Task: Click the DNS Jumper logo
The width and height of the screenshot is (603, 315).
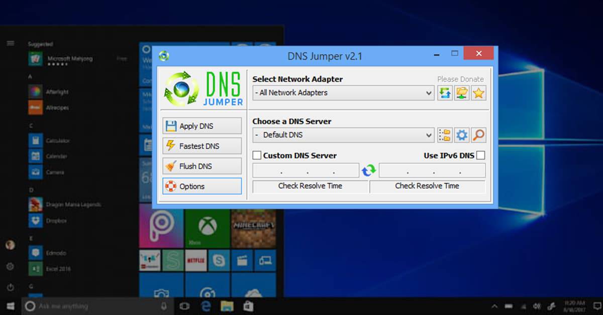Action: [x=204, y=88]
